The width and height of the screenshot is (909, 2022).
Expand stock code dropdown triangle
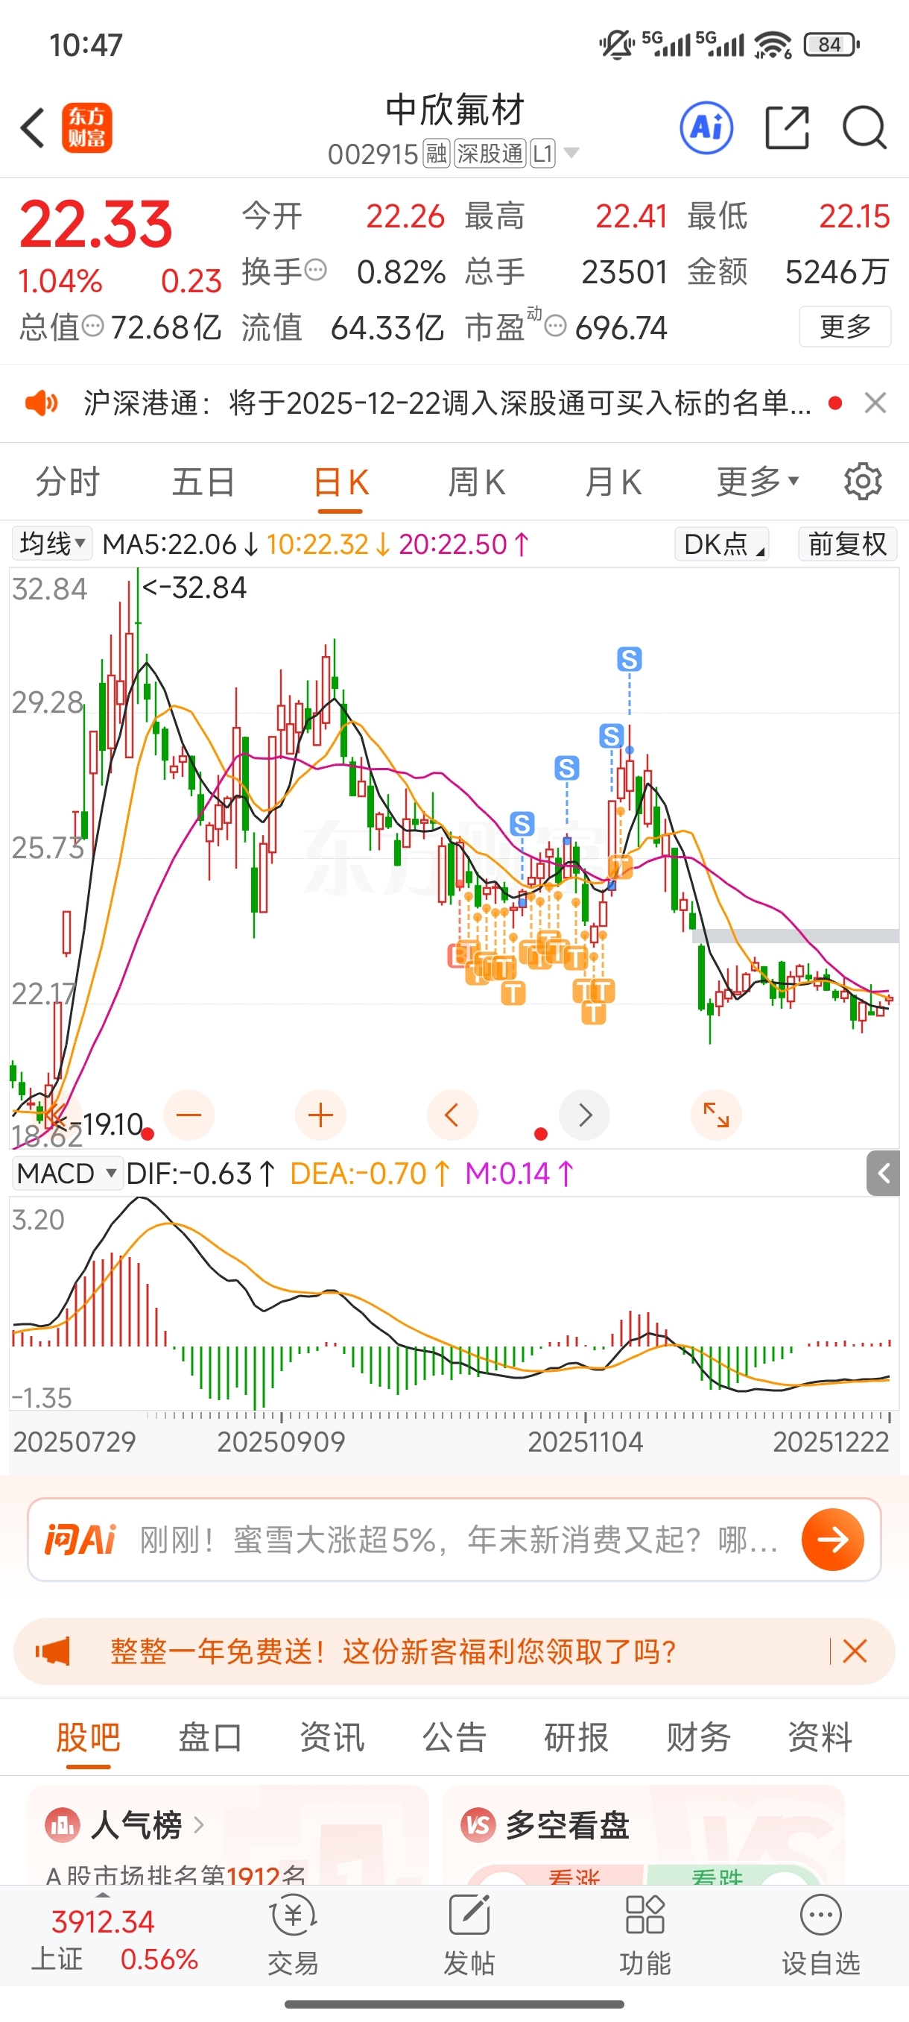pyautogui.click(x=571, y=152)
